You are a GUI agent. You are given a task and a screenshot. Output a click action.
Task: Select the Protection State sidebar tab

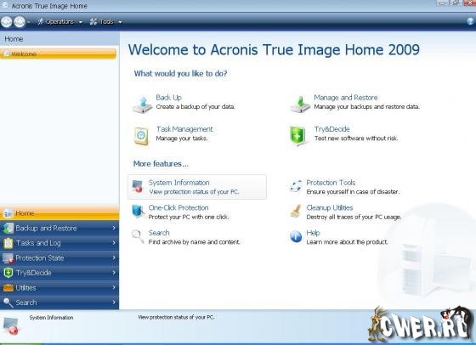pyautogui.click(x=59, y=258)
